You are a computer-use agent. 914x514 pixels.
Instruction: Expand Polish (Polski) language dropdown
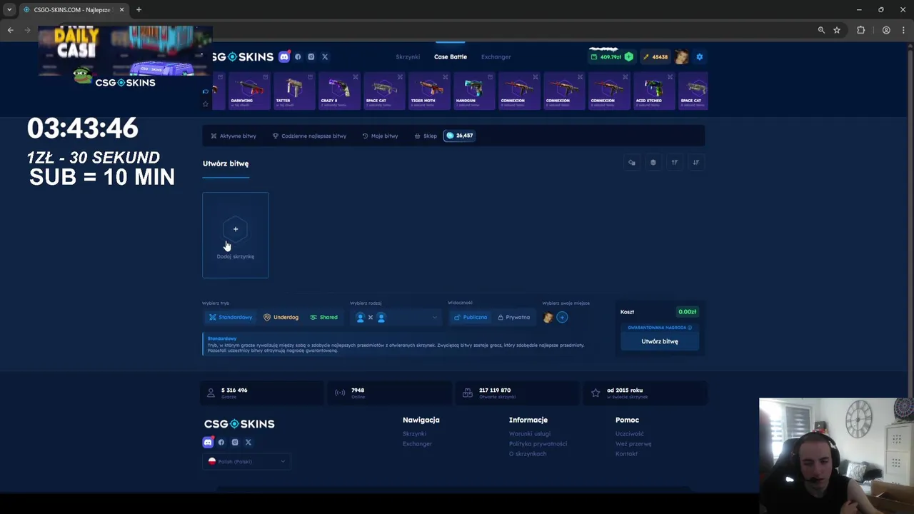click(x=246, y=461)
